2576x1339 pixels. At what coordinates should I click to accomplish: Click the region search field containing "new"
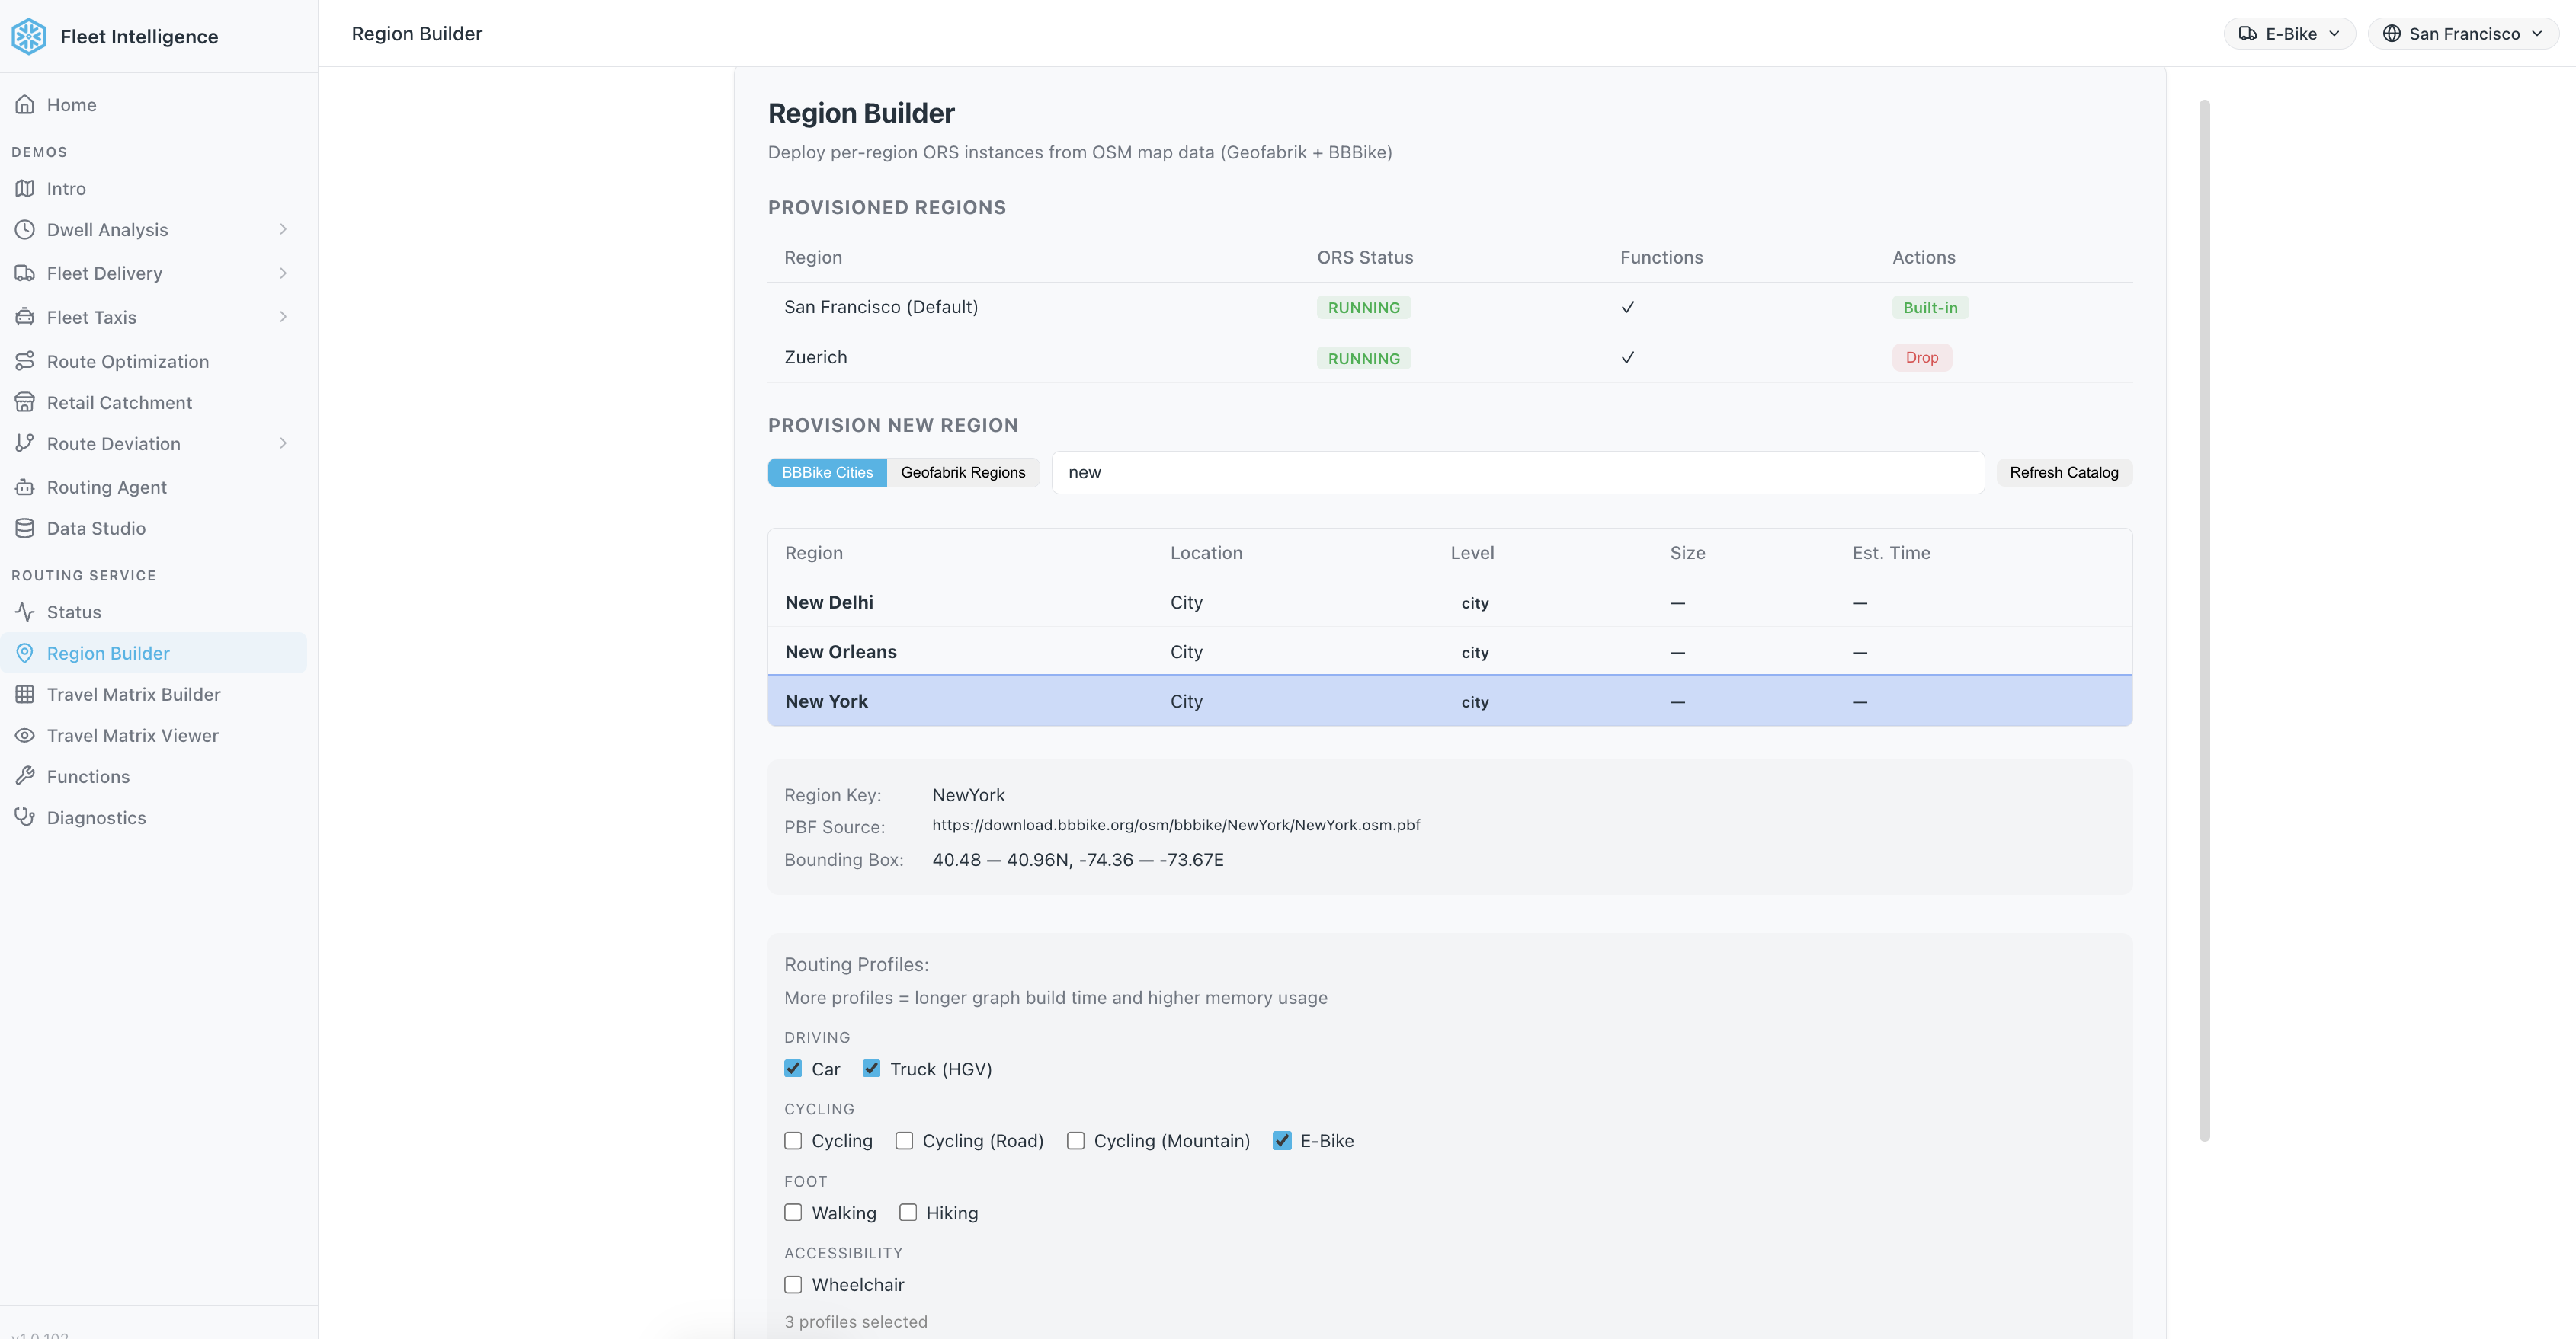[1516, 473]
